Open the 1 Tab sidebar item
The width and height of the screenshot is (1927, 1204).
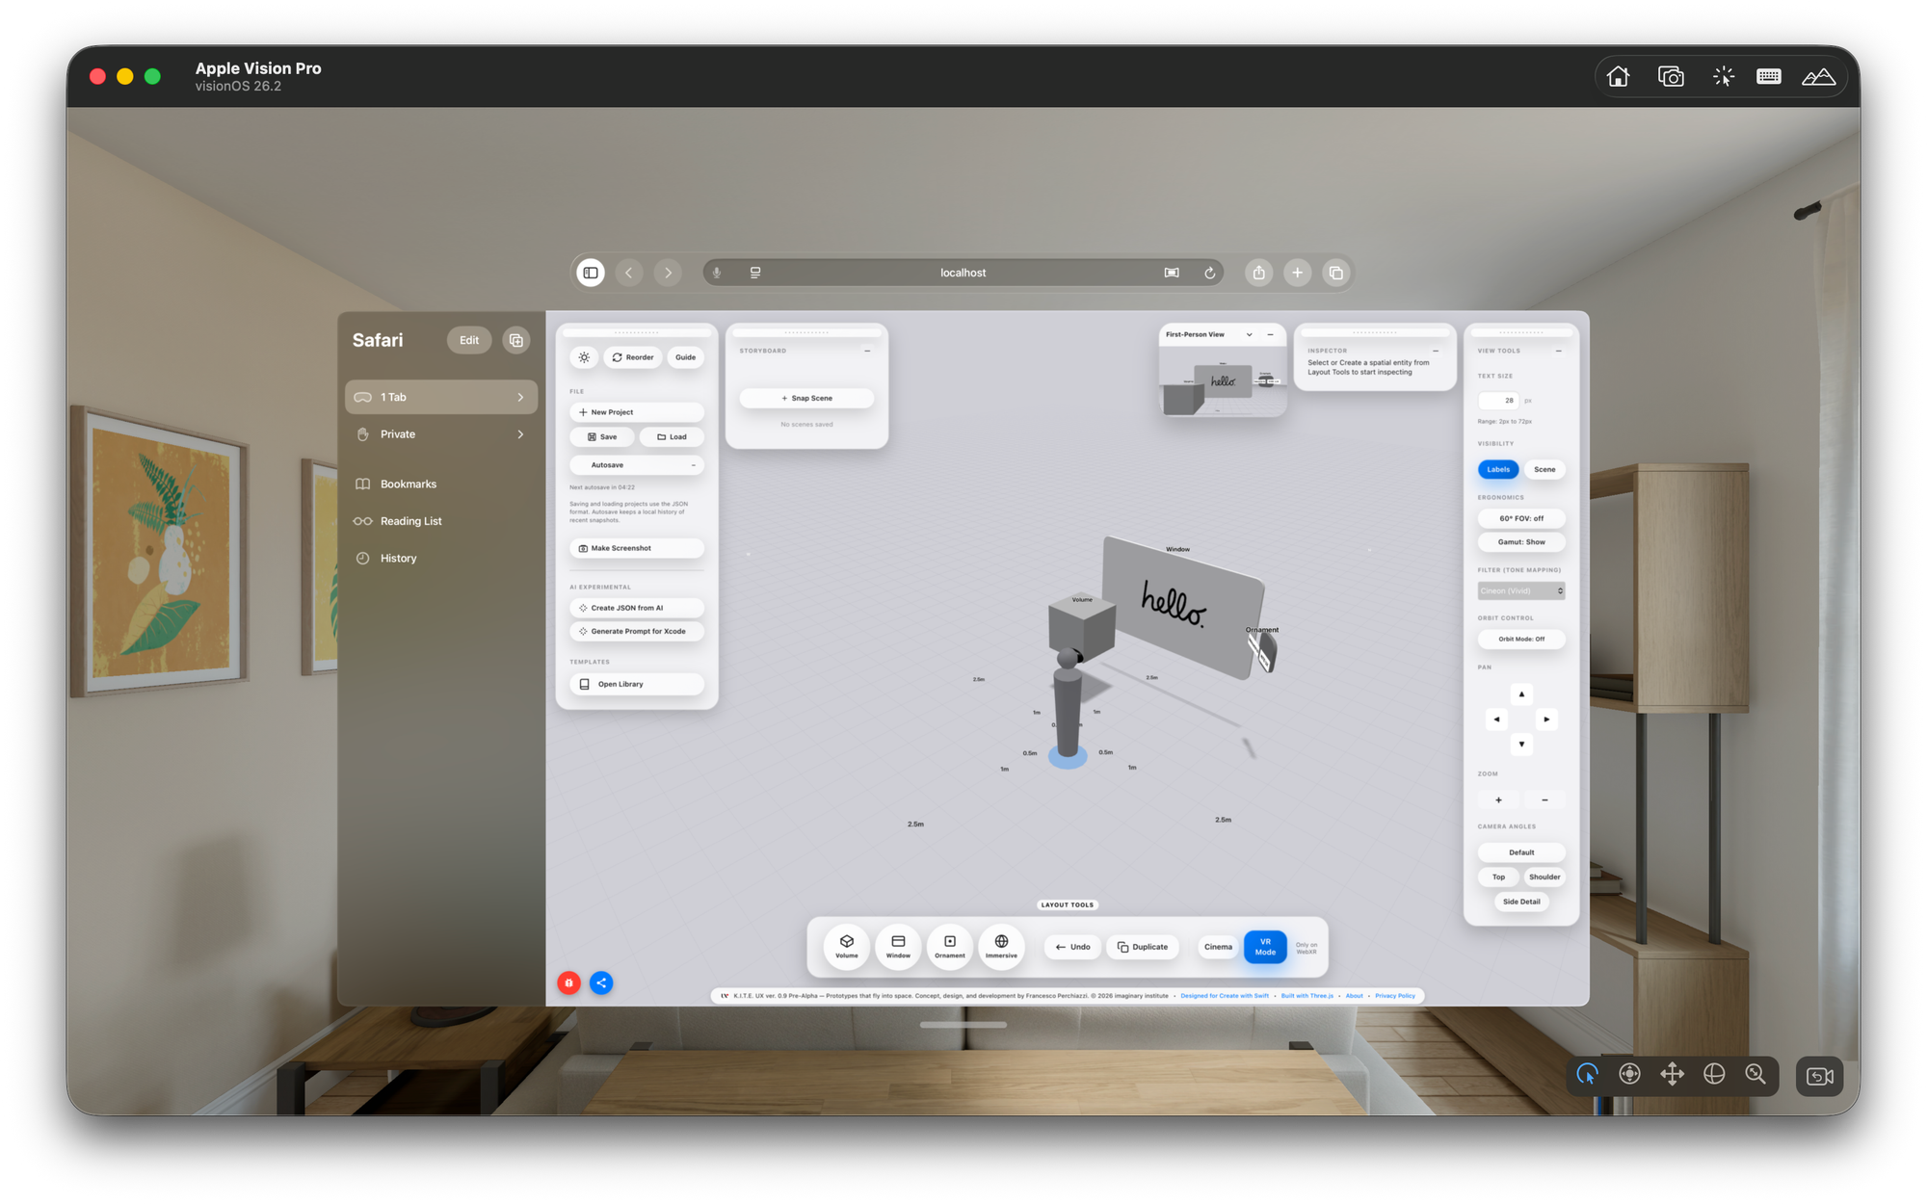point(441,397)
